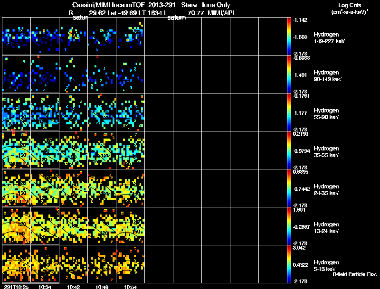Viewport: 380px width, 289px height.
Task: Click the '-0.2887' color scale value
Action: pos(301,227)
